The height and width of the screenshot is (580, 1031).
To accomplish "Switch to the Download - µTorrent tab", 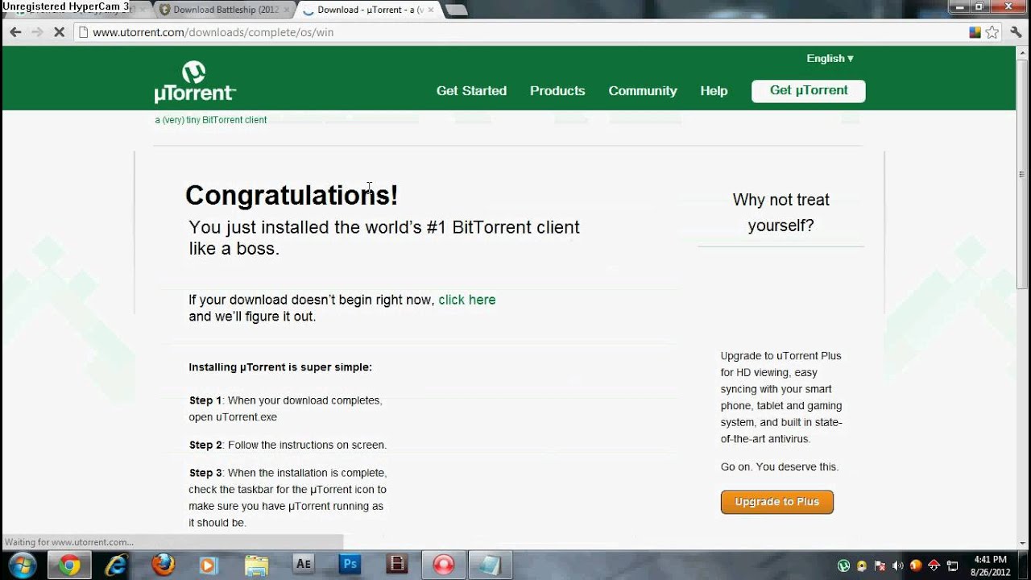I will 368,10.
